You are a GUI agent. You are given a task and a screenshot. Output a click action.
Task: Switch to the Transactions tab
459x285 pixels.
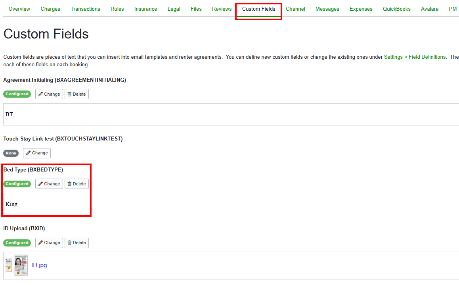click(x=85, y=9)
